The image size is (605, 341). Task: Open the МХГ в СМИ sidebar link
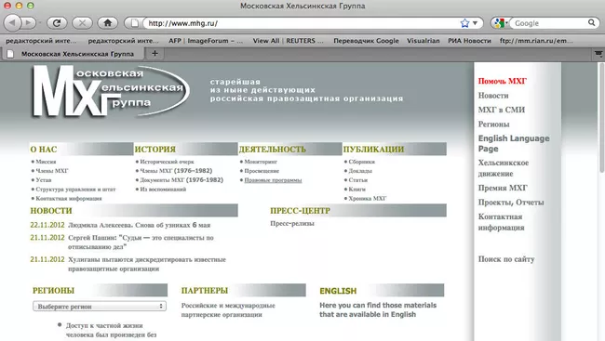(501, 110)
